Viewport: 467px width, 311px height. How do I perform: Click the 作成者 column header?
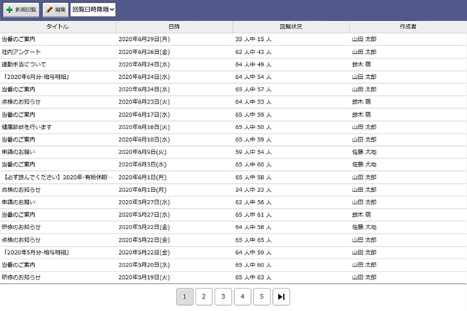pos(407,26)
